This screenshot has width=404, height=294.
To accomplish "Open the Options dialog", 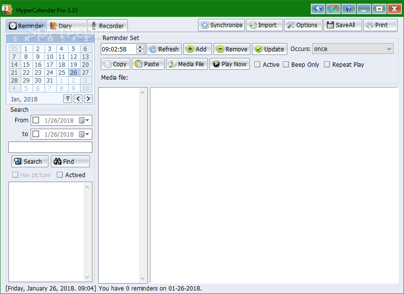I will tap(303, 25).
